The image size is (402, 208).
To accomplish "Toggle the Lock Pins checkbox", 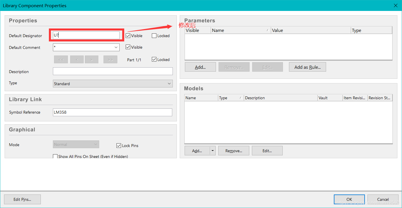I will click(119, 146).
